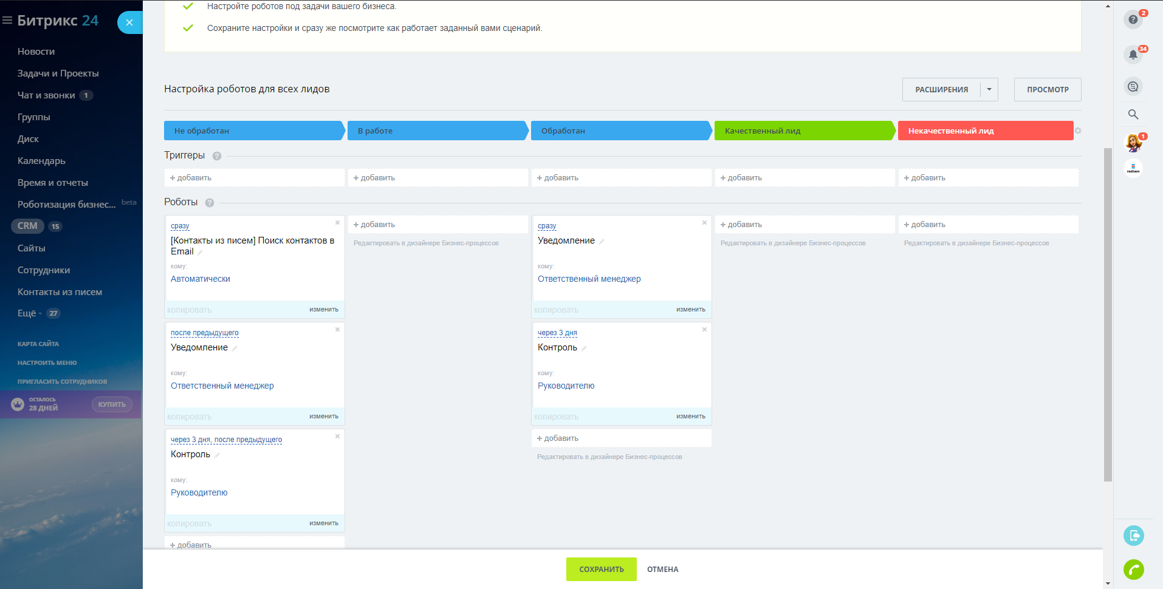This screenshot has width=1163, height=589.
Task: Change the 'сразу' delay of the Email search robot
Action: pos(180,226)
